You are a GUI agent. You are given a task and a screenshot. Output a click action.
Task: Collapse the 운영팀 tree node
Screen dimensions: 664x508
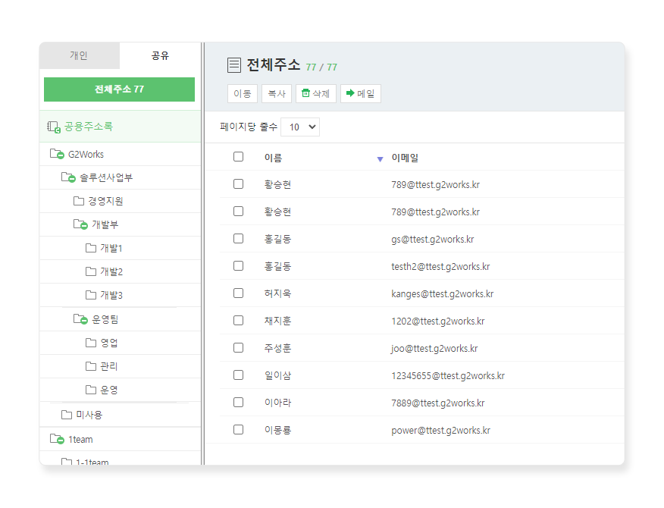click(80, 319)
